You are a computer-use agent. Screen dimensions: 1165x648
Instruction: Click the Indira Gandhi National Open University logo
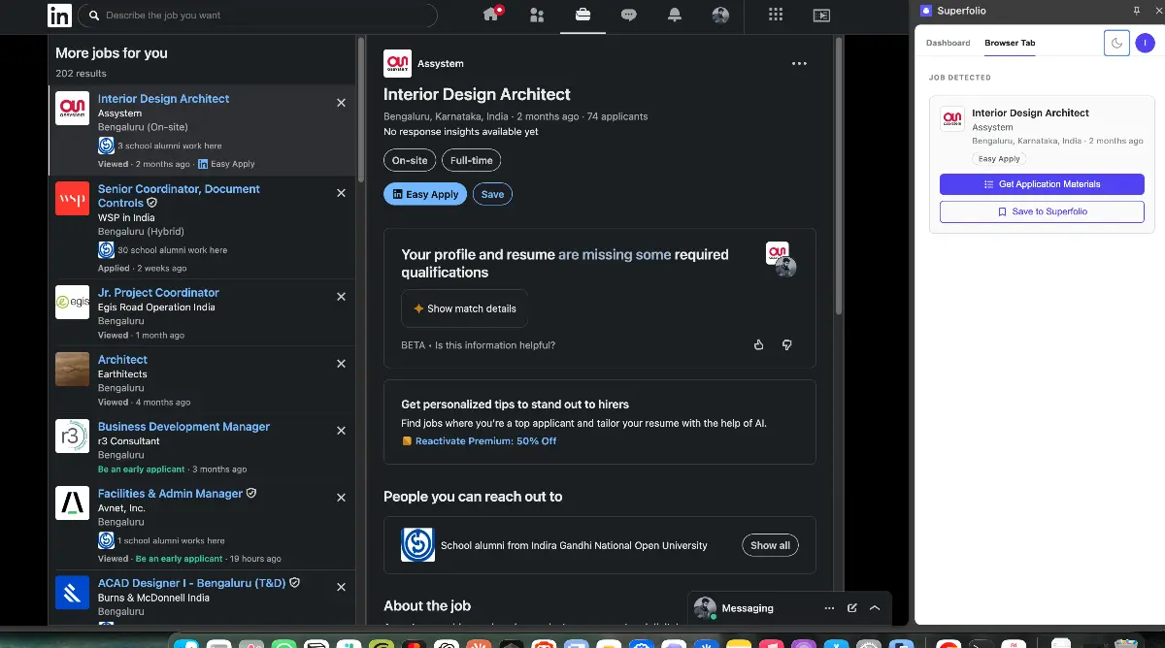point(417,545)
